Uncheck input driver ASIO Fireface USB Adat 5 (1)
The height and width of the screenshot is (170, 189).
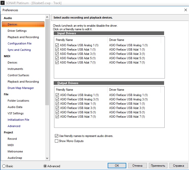(x=57, y=58)
